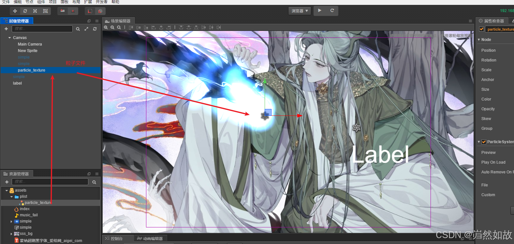
Task: Toggle the pivot/center gizmo position button
Action: tap(63, 11)
